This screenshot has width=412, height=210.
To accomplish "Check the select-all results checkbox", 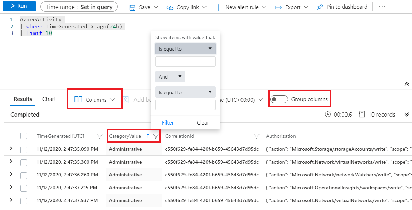I will [24, 136].
